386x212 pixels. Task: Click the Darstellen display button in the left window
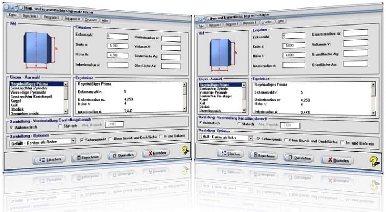pos(122,155)
